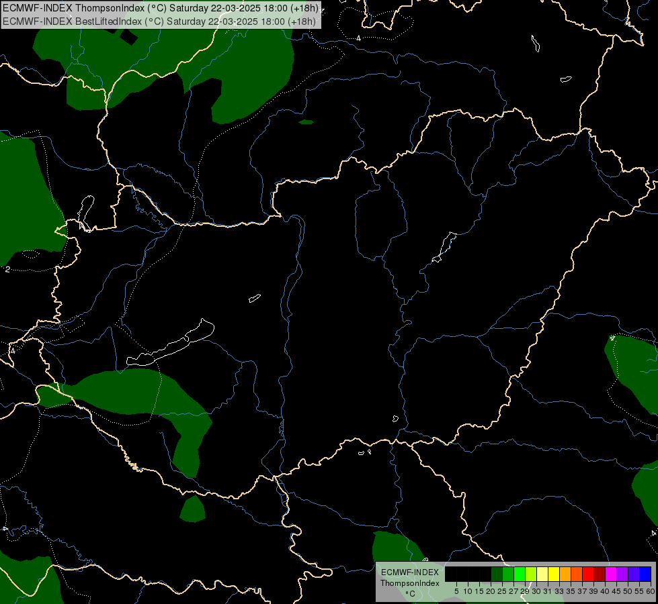Viewport: 658px width, 604px height.
Task: Click legend scale value 29
Action: pos(525,591)
